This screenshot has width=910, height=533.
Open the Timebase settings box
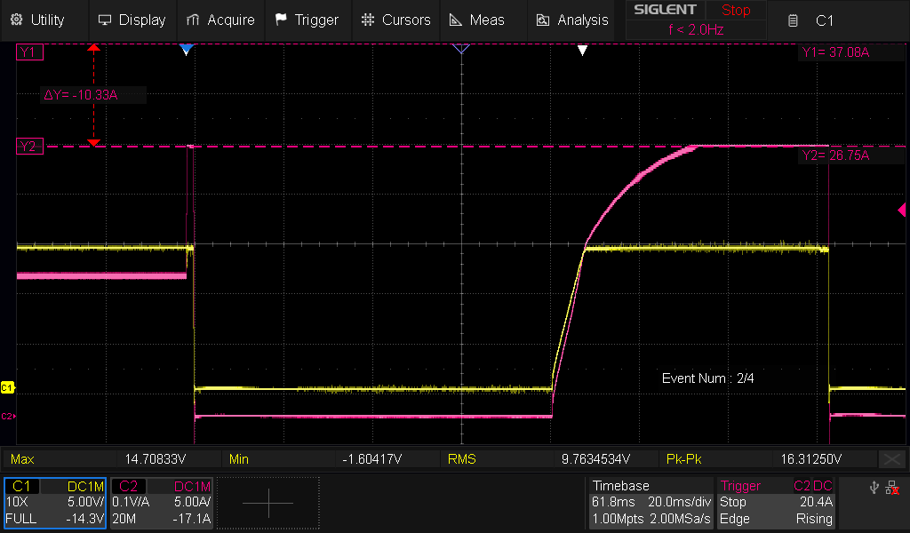(651, 503)
